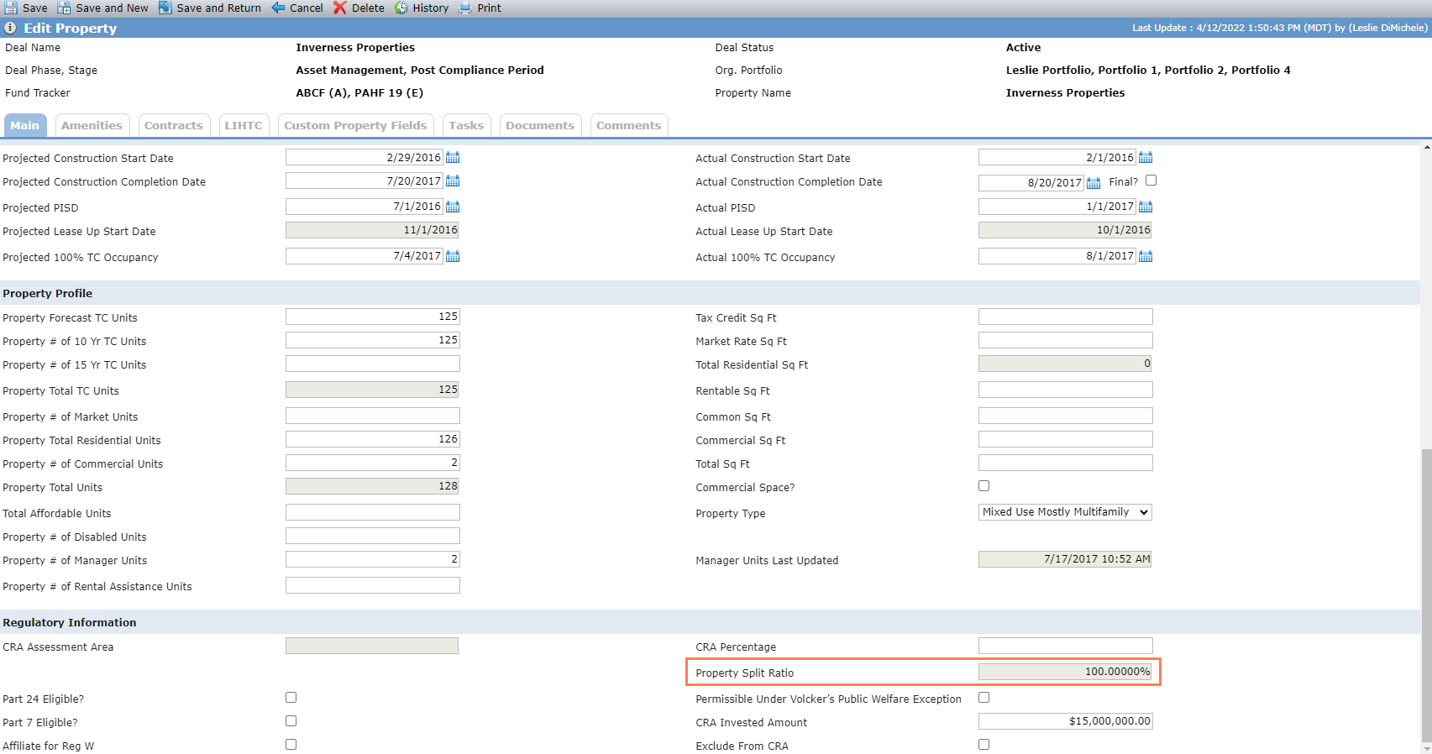The width and height of the screenshot is (1432, 754).
Task: Open calendar for Projected Construction Completion Date
Action: [453, 181]
